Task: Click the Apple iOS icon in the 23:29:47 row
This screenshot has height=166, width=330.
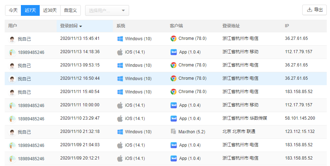Action: (x=120, y=118)
